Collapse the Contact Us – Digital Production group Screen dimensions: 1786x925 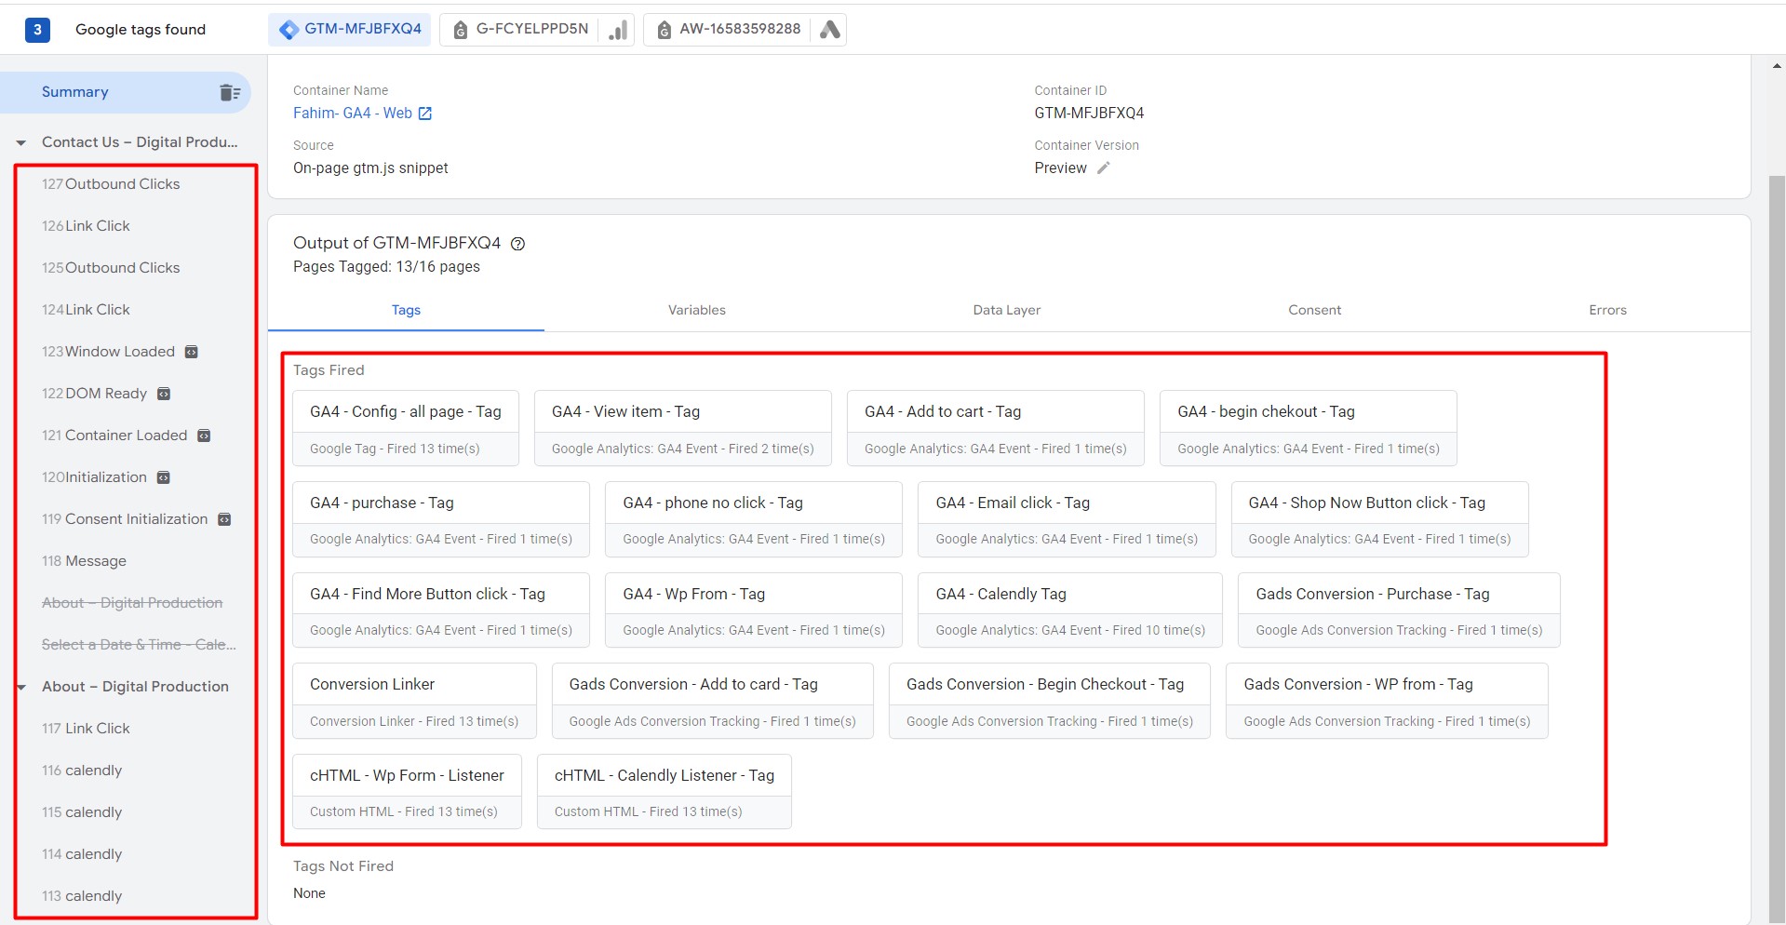coord(20,143)
